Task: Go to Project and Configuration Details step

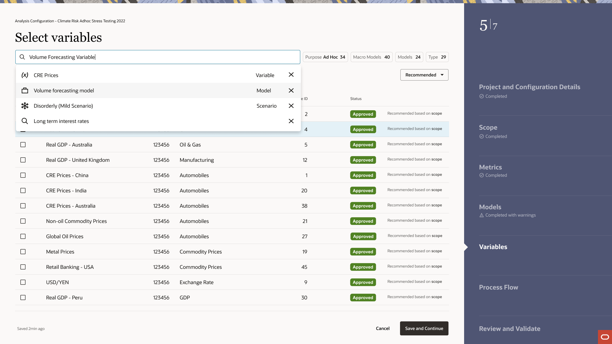Action: pos(529,87)
